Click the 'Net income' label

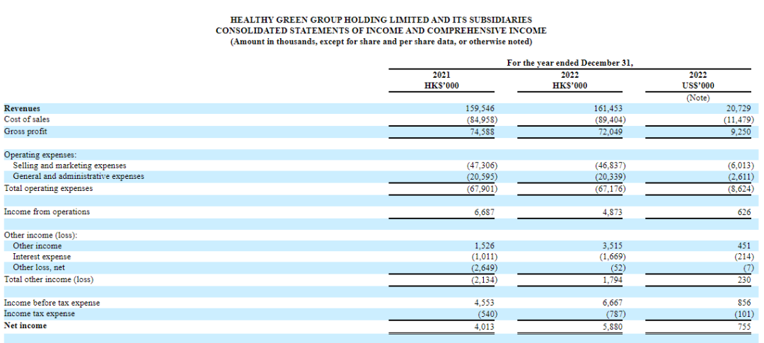coord(25,325)
